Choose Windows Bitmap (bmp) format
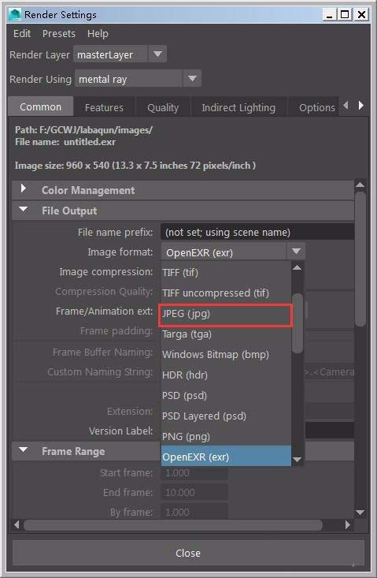 click(226, 355)
